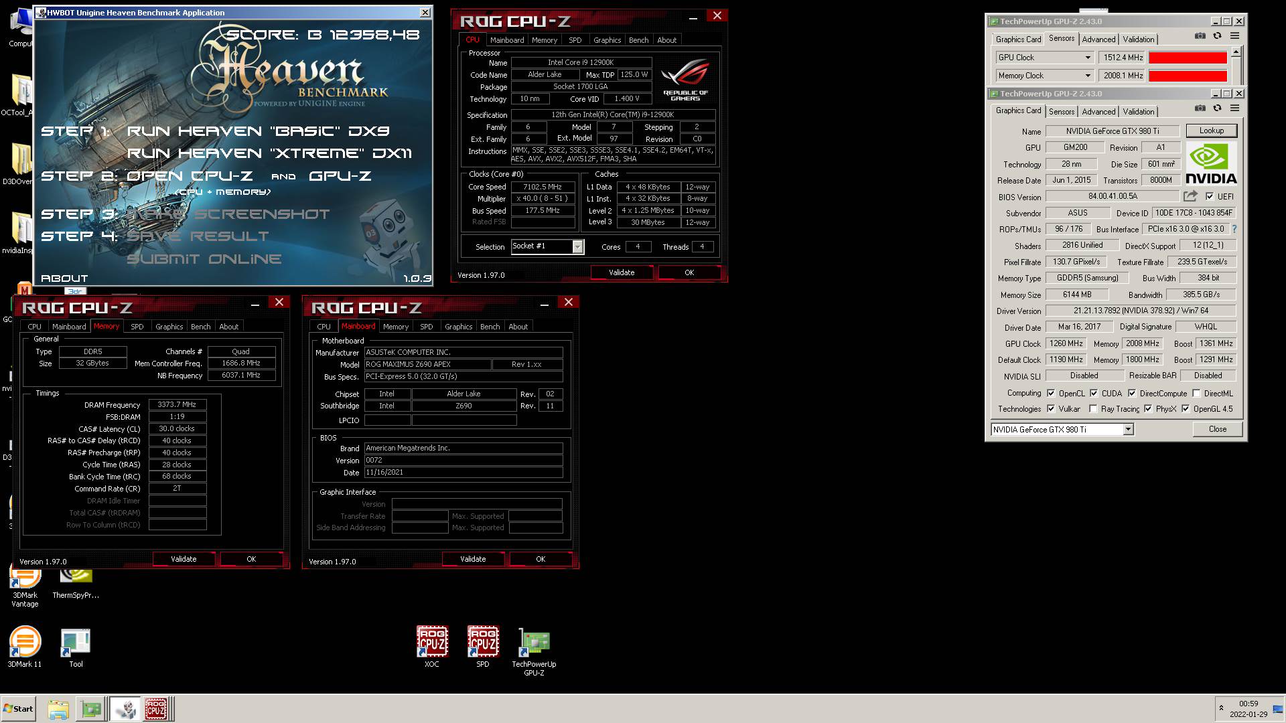The image size is (1286, 723).
Task: Show hidden tray icons arrow
Action: (1221, 708)
